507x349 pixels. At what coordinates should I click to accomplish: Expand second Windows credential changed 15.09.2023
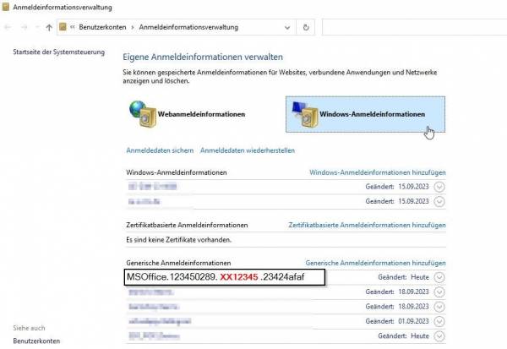439,201
